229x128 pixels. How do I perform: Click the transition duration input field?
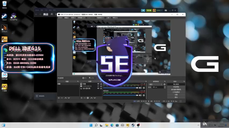158,87
